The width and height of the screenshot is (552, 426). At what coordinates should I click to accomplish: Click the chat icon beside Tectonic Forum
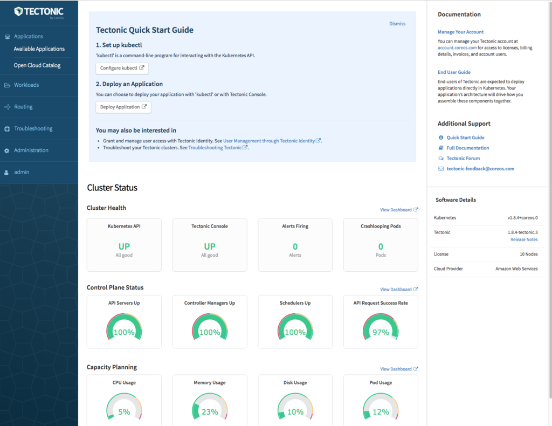(x=440, y=158)
